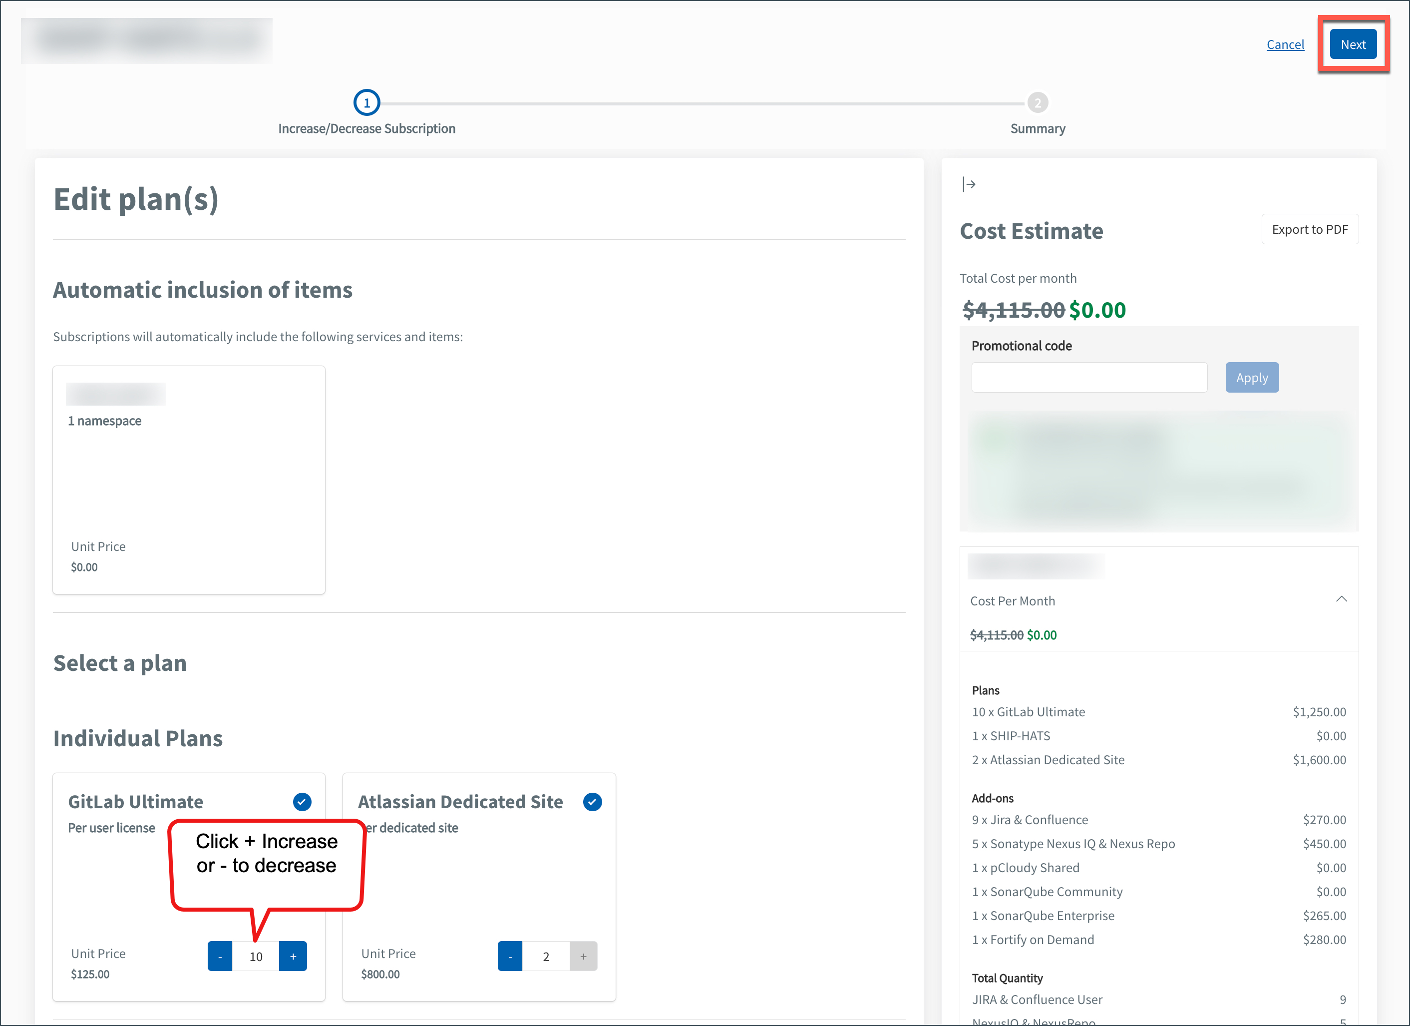Viewport: 1410px width, 1026px height.
Task: Click the '1 x SonarQube Community' line
Action: click(x=1159, y=891)
